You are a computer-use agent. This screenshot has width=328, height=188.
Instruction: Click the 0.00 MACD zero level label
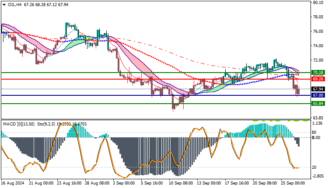pyautogui.click(x=316, y=137)
